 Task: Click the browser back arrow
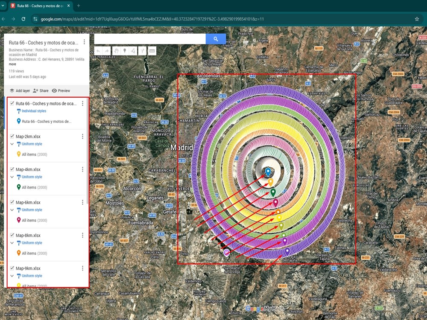(x=3, y=19)
